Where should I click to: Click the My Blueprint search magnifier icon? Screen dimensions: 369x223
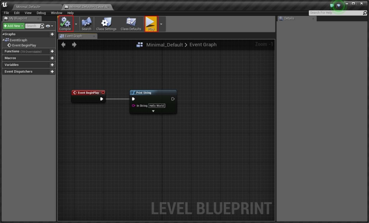click(42, 26)
